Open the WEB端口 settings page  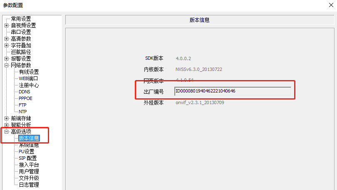[x=28, y=78]
